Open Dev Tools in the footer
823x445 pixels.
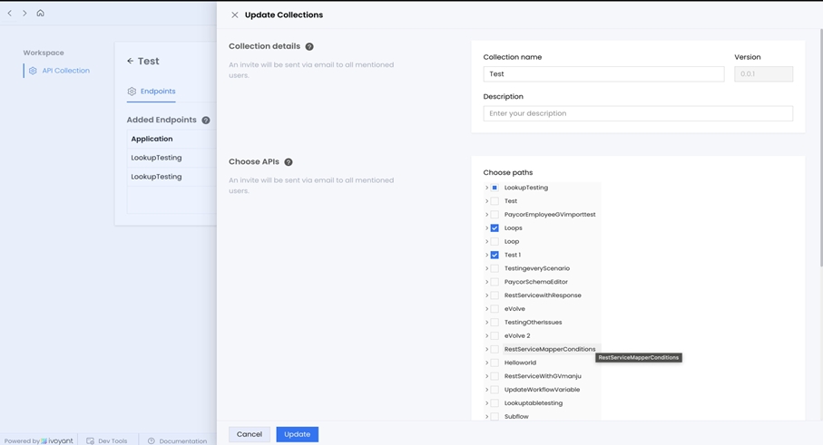[x=106, y=440]
